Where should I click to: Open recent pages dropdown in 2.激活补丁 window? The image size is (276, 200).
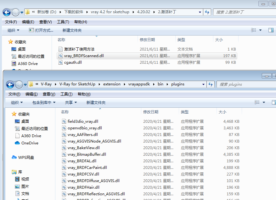[22, 13]
